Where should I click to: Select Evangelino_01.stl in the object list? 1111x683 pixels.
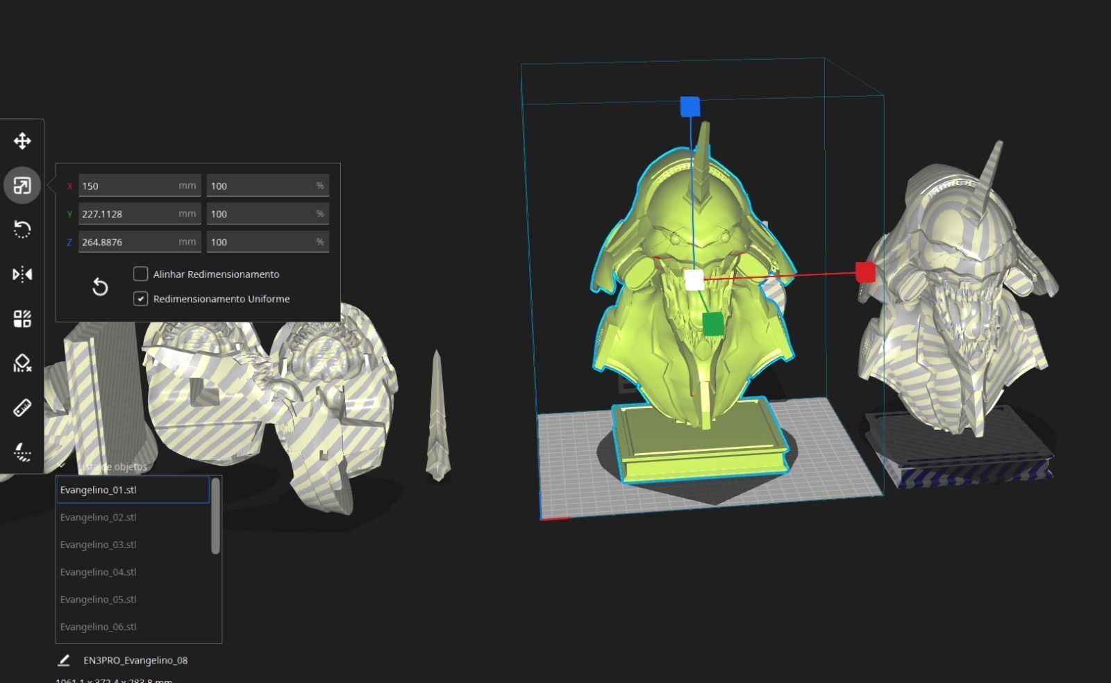[x=133, y=490]
